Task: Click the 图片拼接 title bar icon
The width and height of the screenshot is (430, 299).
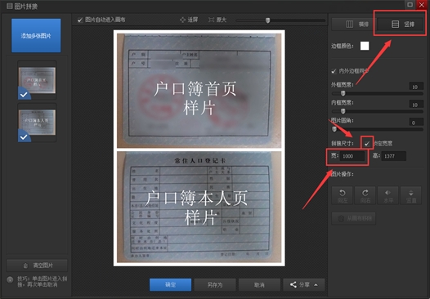Action: click(x=10, y=6)
